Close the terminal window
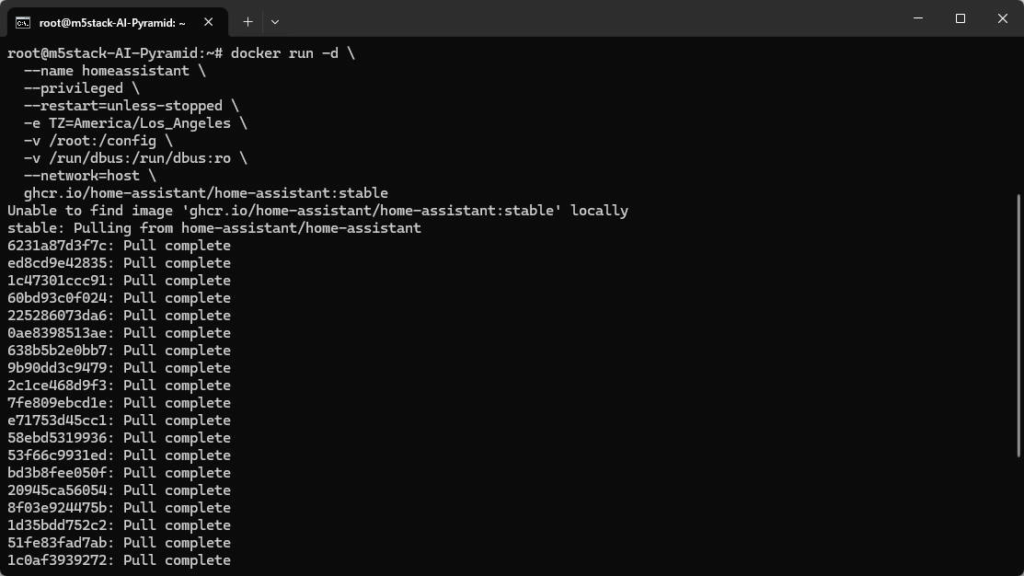Viewport: 1024px width, 576px height. 1002,18
